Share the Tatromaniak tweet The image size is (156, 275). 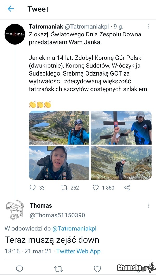tap(127, 187)
